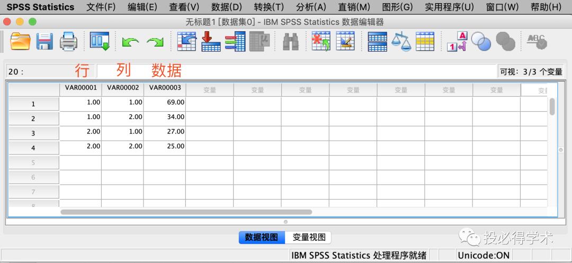The height and width of the screenshot is (263, 572).
Task: Select row header 1
Action: (33, 104)
